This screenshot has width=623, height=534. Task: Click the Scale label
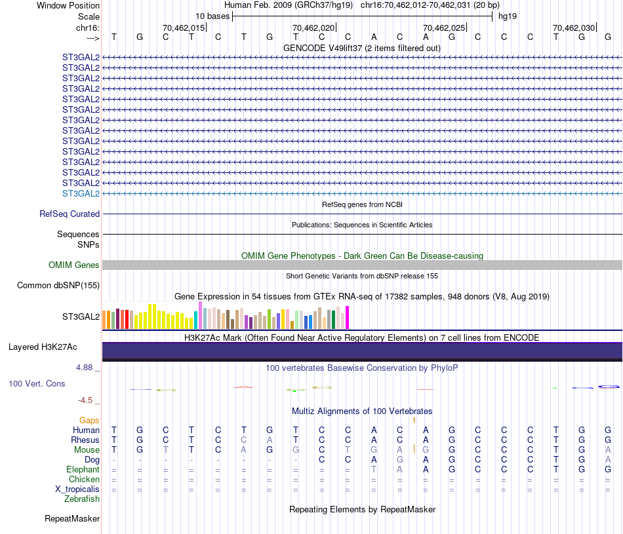(x=89, y=16)
